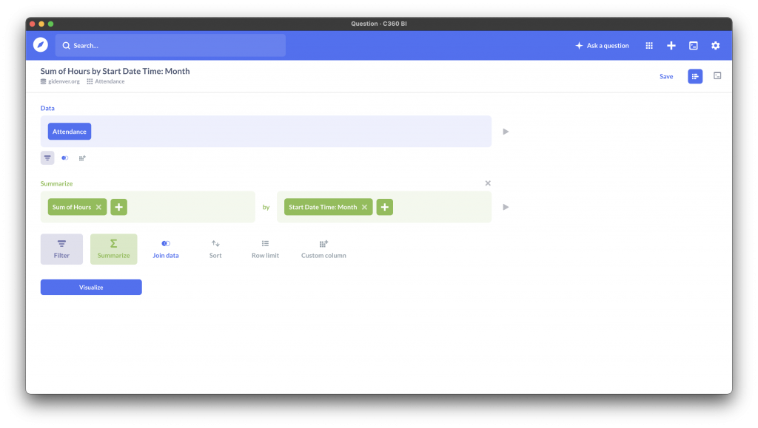Viewport: 758px width, 428px height.
Task: Remove the Sum of Hours metric
Action: click(x=98, y=207)
